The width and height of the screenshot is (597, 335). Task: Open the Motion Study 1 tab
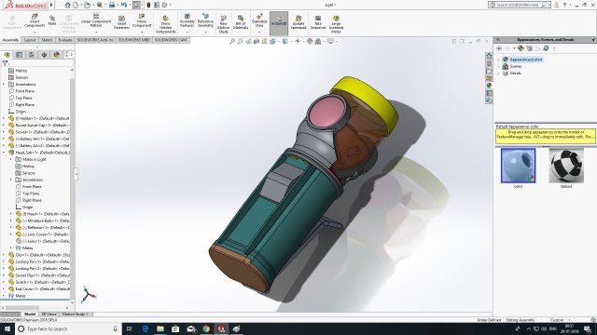[75, 315]
